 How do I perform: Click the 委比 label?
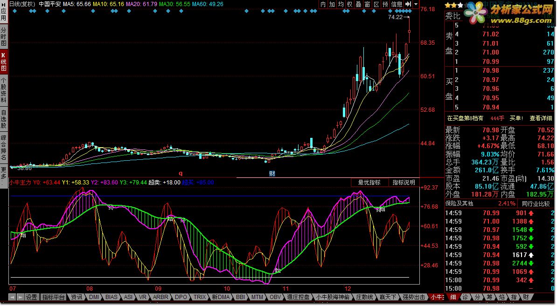tap(453, 16)
